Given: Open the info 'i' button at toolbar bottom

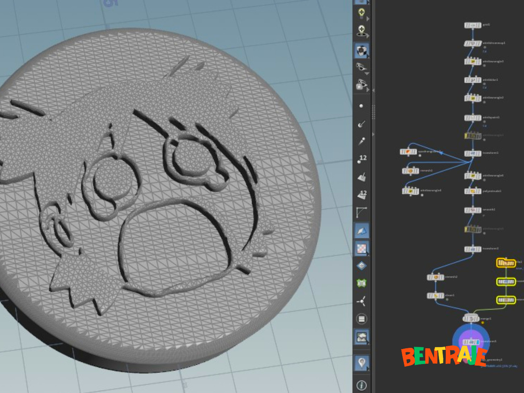Looking at the screenshot, I should [362, 385].
